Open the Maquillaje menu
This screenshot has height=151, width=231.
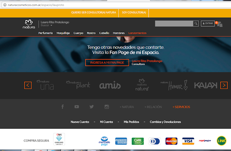pos(63,33)
